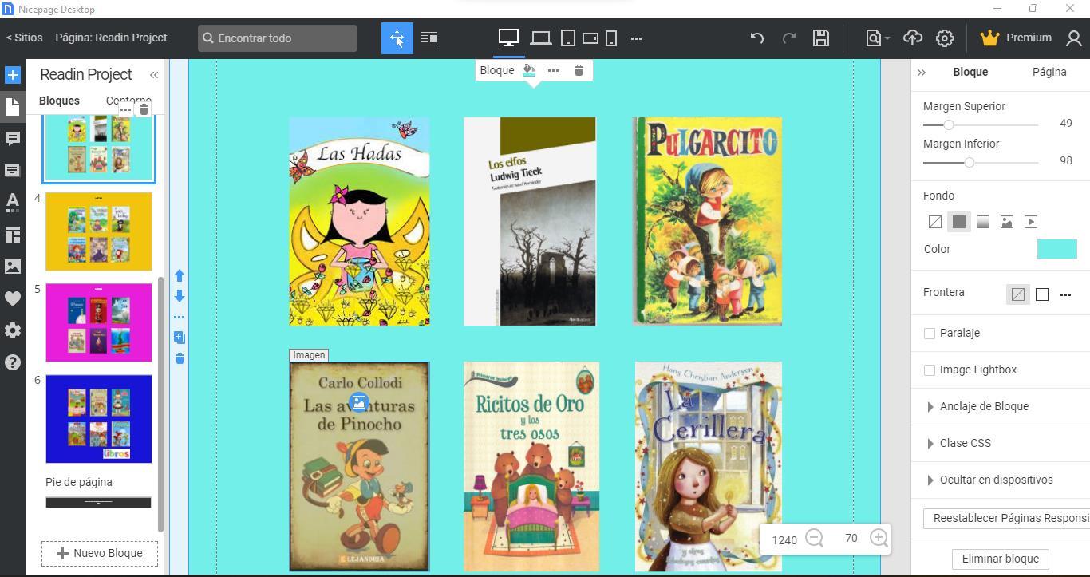Switch to desktop view mode
The height and width of the screenshot is (577, 1090).
pyautogui.click(x=508, y=38)
